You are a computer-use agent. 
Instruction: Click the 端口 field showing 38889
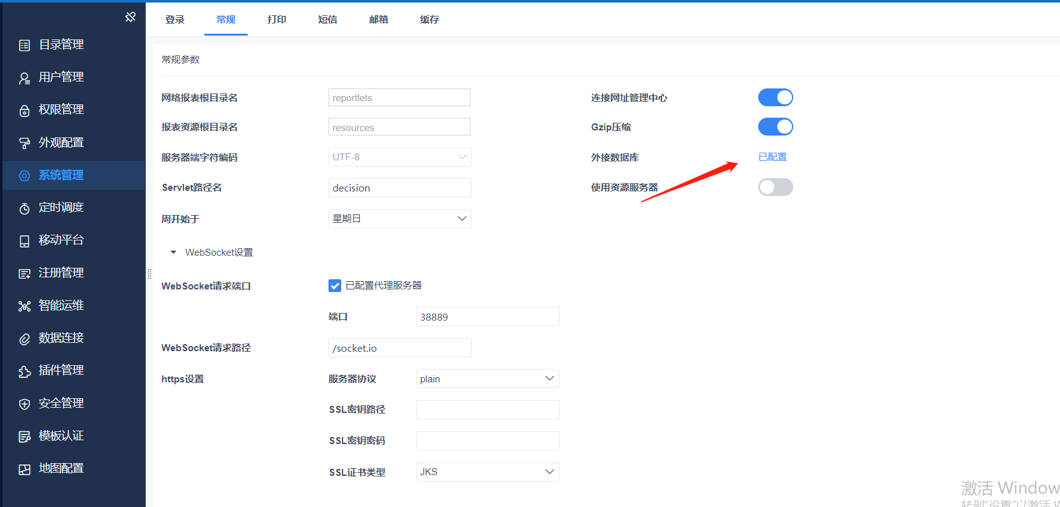(488, 317)
